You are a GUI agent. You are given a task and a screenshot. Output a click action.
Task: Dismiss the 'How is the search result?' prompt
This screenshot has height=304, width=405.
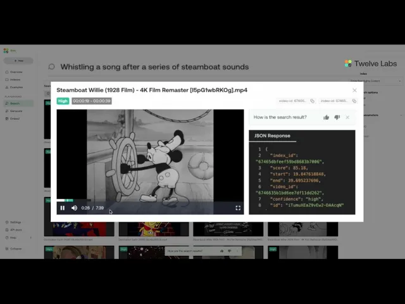click(x=347, y=117)
